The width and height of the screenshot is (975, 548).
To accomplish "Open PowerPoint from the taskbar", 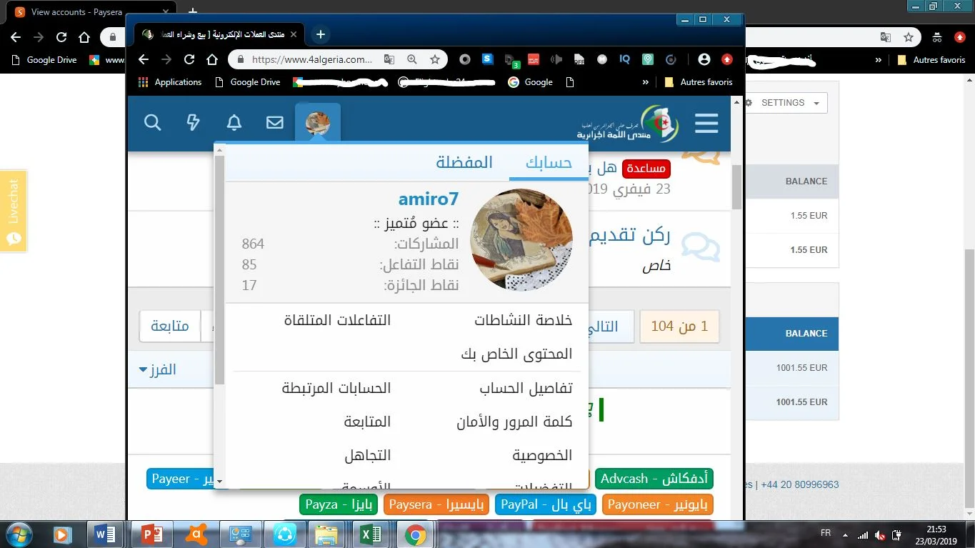I will 150,534.
